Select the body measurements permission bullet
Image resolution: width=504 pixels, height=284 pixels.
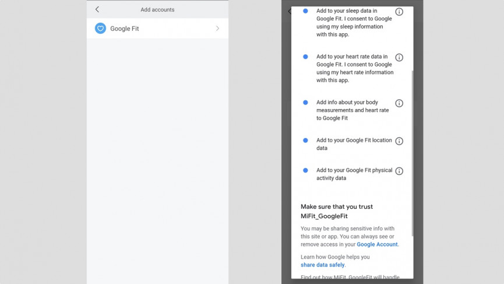pyautogui.click(x=305, y=102)
